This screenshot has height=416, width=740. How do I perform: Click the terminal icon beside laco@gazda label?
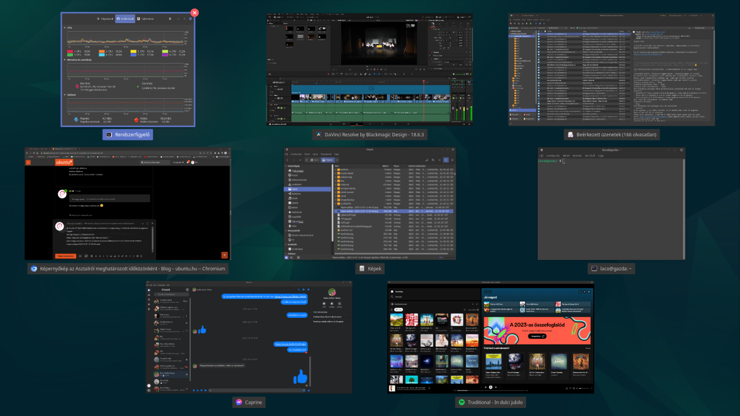(x=594, y=268)
